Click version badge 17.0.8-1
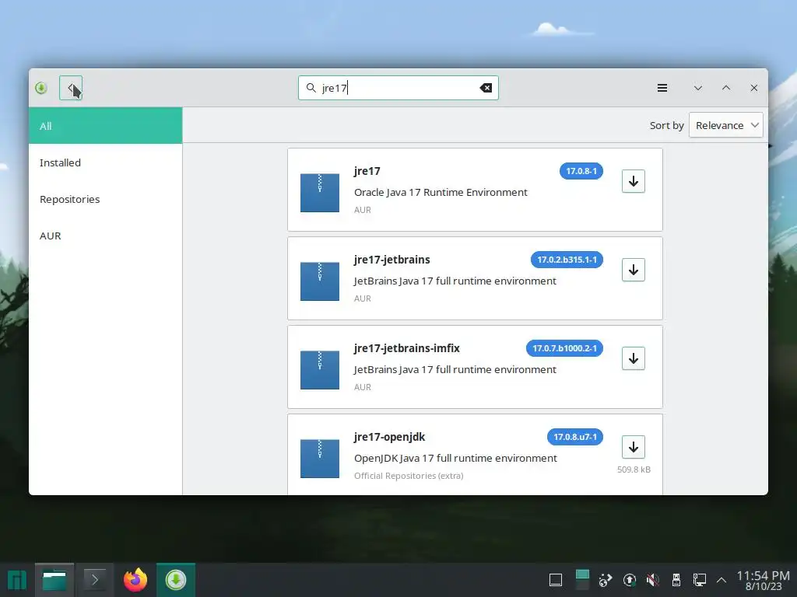 tap(581, 171)
